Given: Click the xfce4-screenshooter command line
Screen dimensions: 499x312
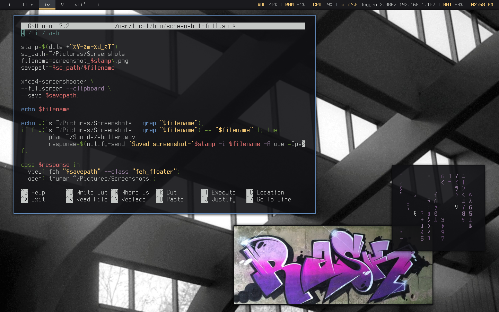Looking at the screenshot, I should coord(57,81).
